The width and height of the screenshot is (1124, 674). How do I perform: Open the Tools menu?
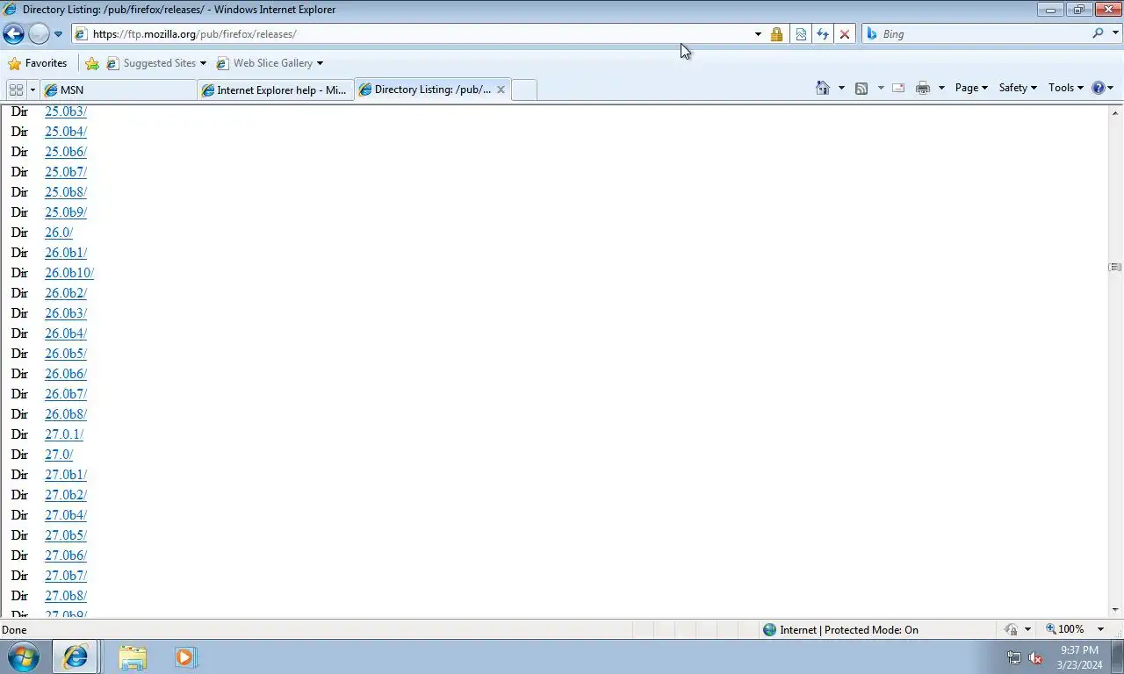click(x=1067, y=88)
